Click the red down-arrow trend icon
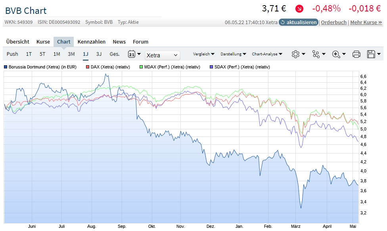387x231 pixels. tap(299, 8)
